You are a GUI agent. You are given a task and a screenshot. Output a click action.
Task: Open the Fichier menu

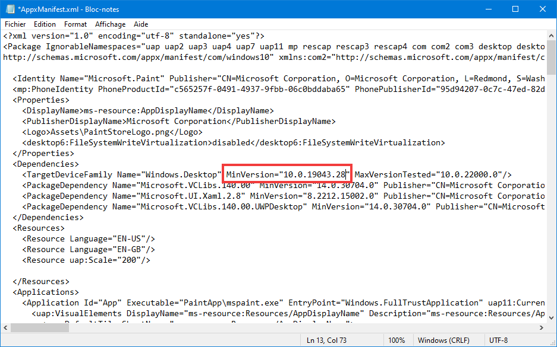(15, 24)
